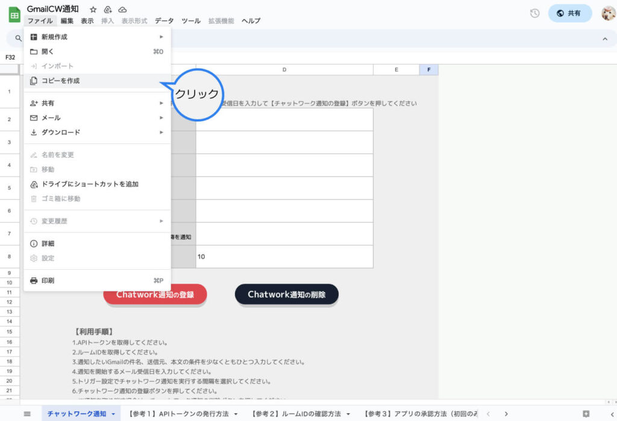Viewport: 617px width, 421px height.
Task: Click the text 1.APIトークンを取得してください。
Action: 121,343
